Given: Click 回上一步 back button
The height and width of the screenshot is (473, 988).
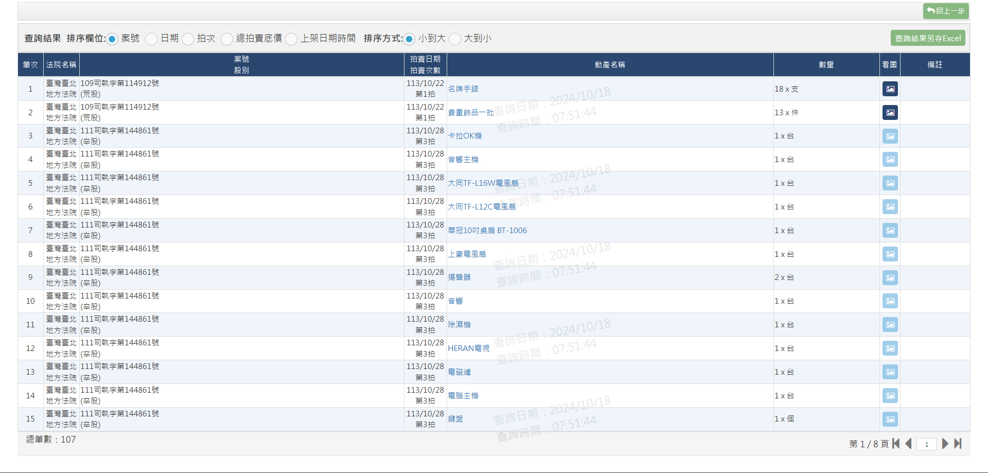Looking at the screenshot, I should tap(946, 11).
